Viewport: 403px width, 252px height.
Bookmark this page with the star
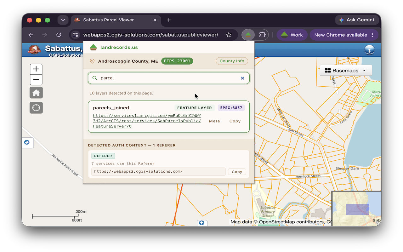[229, 35]
